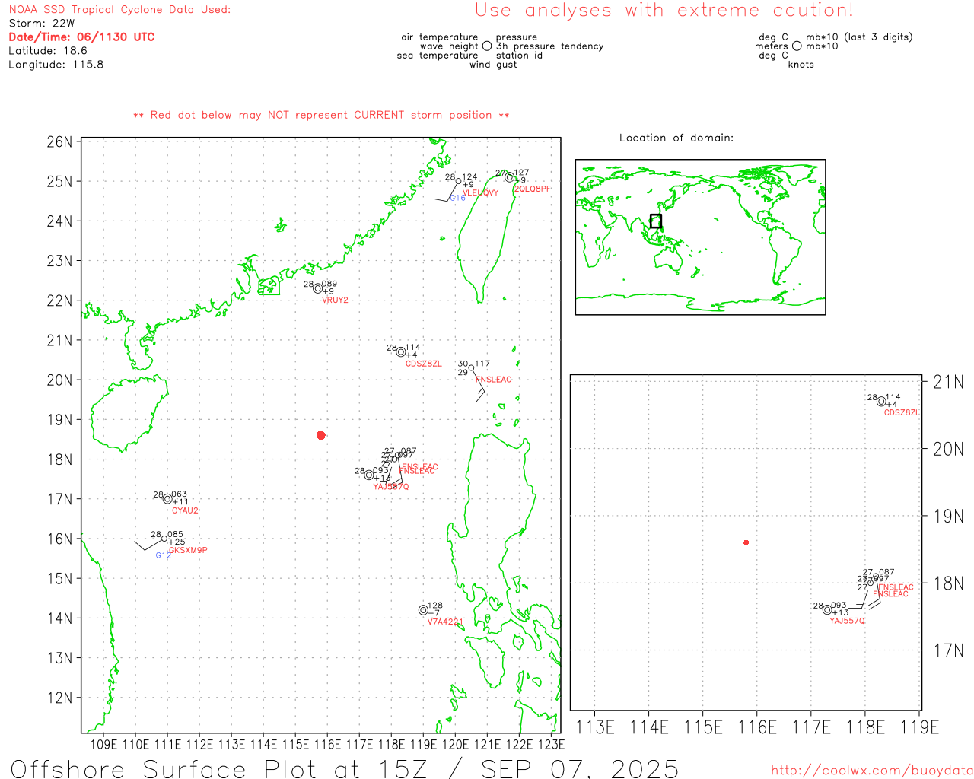Click the "wind gust" legend text
This screenshot has width=974, height=779.
(x=493, y=65)
